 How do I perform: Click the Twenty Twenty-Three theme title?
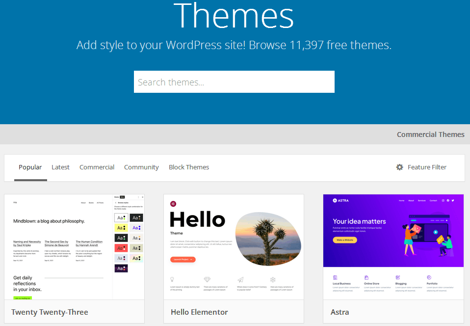50,312
